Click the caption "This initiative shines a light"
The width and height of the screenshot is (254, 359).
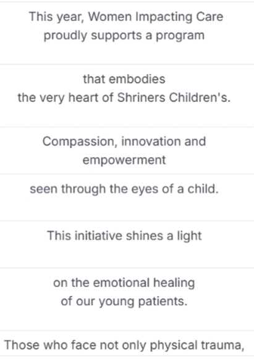[124, 236]
